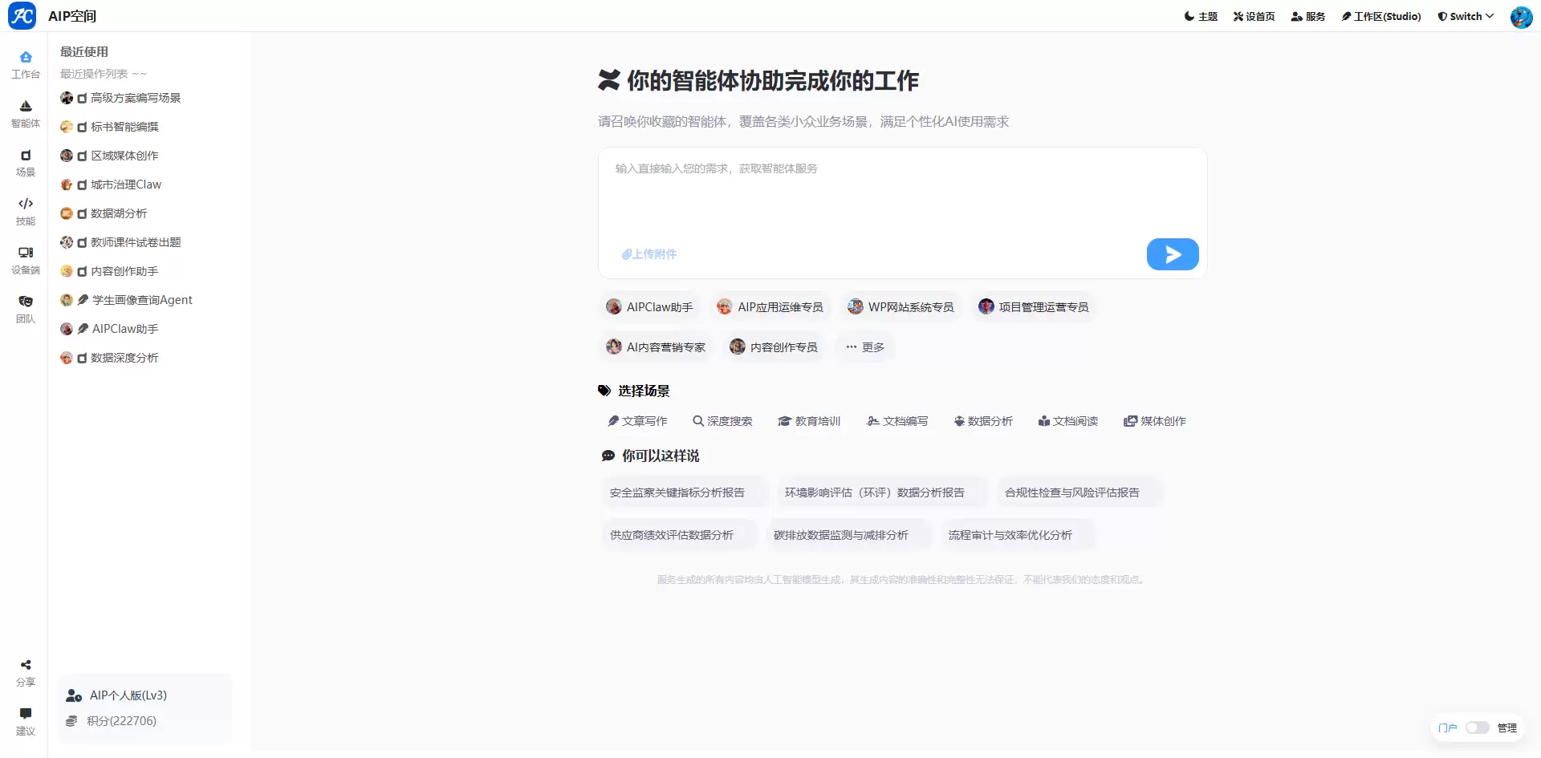Click the 标书智能编撰 avatar icon
The height and width of the screenshot is (758, 1541).
tap(67, 127)
